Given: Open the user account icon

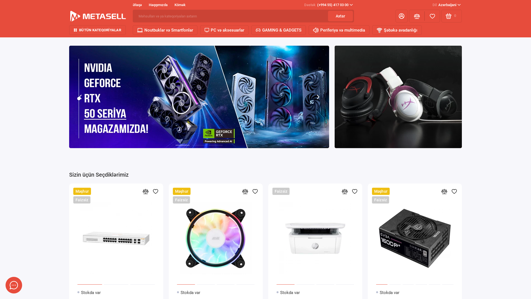Looking at the screenshot, I should (402, 16).
